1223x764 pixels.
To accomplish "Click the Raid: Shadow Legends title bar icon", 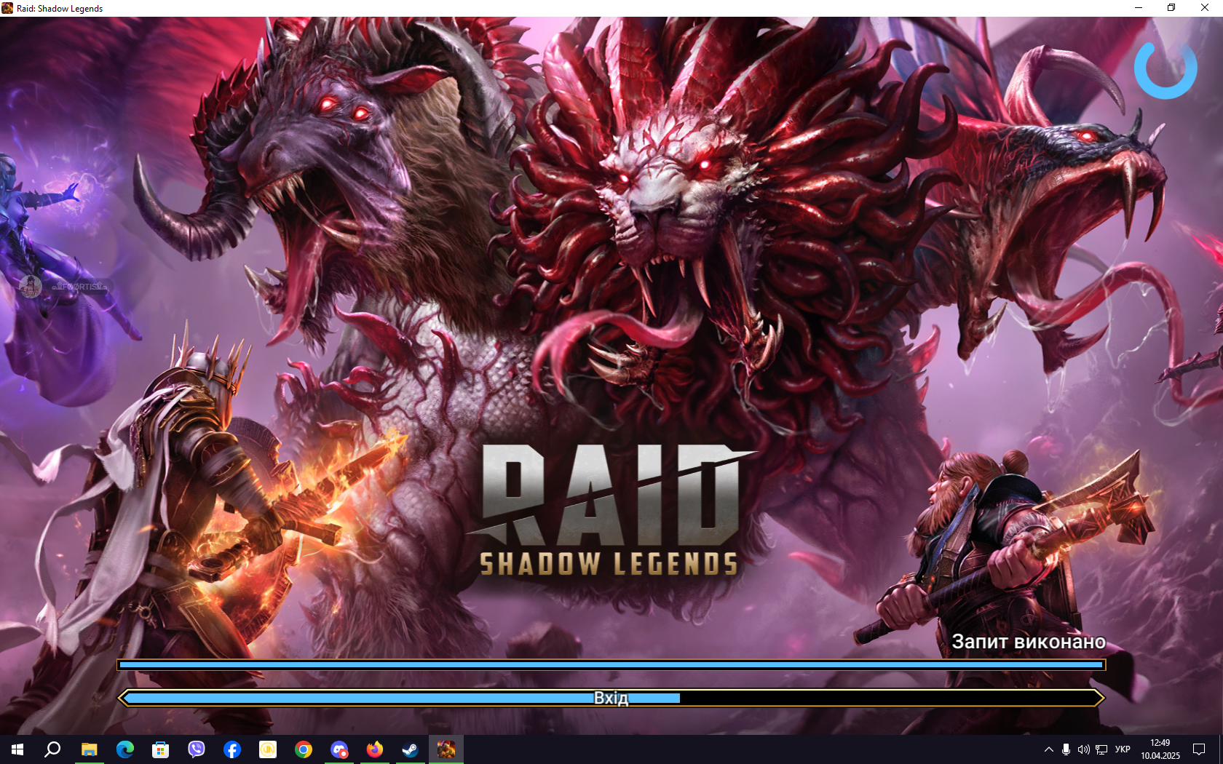I will pos(7,8).
